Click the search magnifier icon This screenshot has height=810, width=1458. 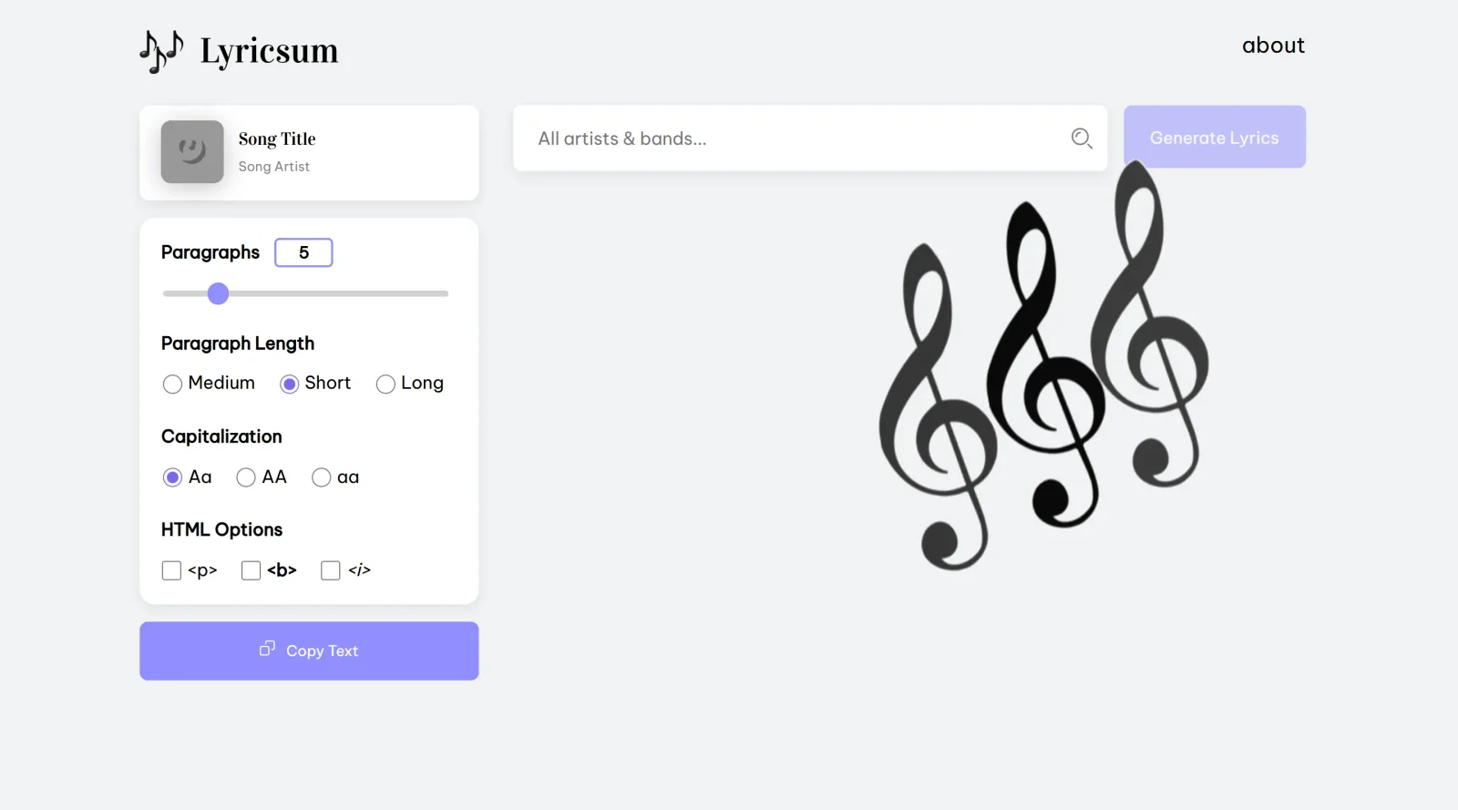click(1081, 138)
